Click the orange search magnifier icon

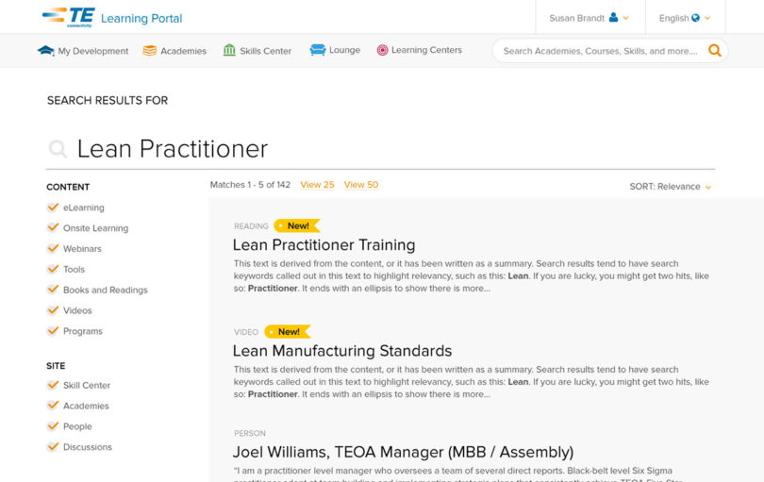pos(714,50)
